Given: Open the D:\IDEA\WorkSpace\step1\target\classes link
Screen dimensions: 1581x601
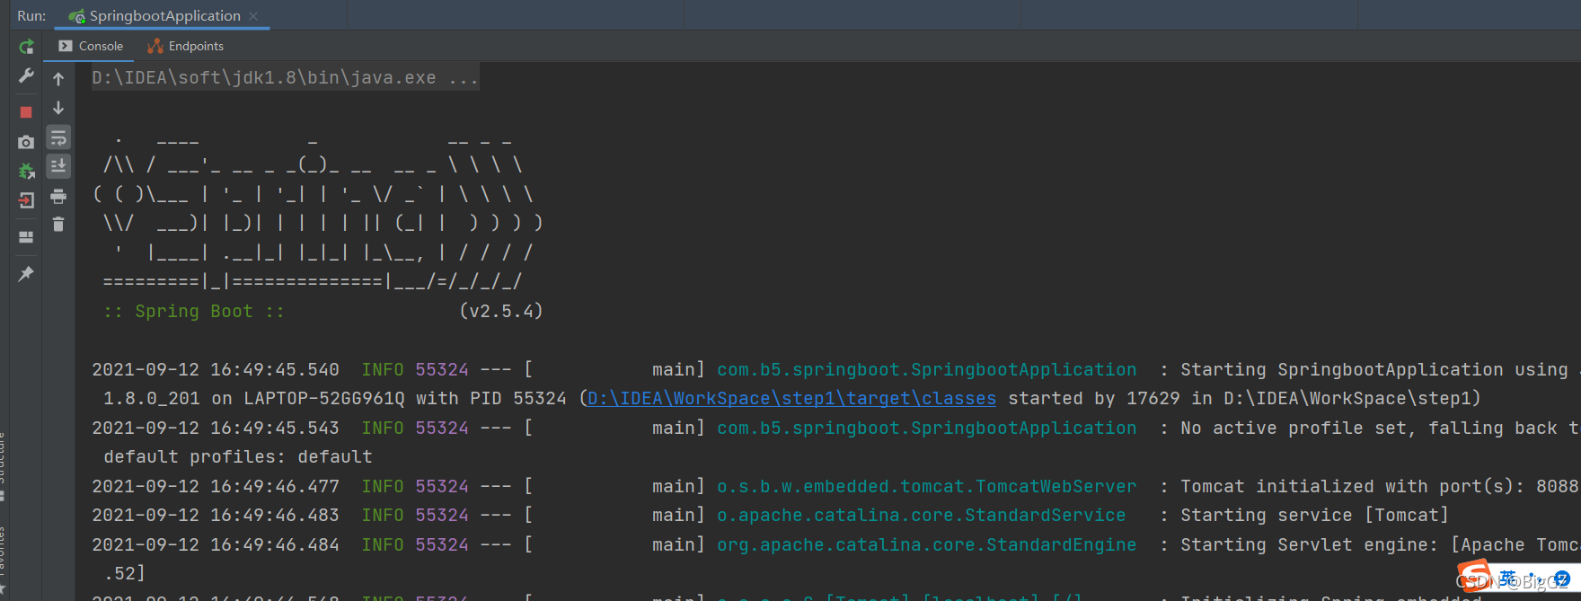Looking at the screenshot, I should coord(791,398).
